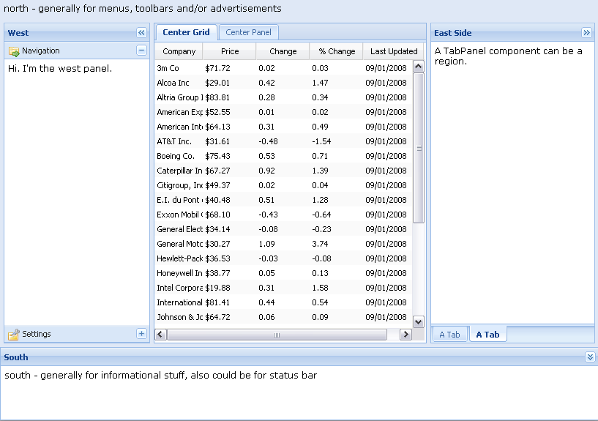Open the inactive A Tab at bottom
598x421 pixels.
(449, 335)
